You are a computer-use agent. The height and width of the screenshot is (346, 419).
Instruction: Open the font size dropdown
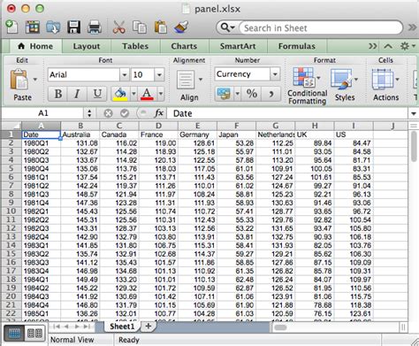point(159,74)
